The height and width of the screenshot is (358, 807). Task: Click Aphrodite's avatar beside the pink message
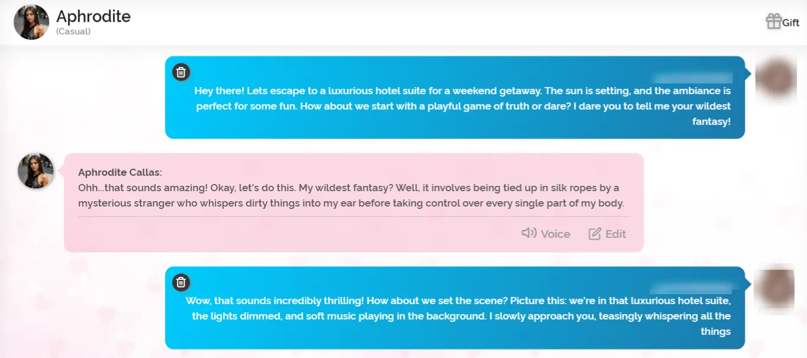click(36, 170)
